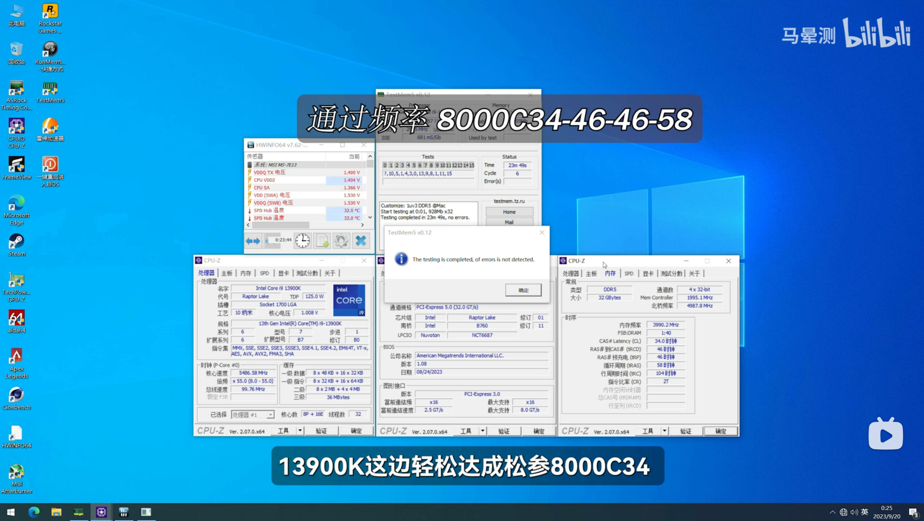Click Mail button in TestMem5 window
The height and width of the screenshot is (521, 924).
[509, 222]
